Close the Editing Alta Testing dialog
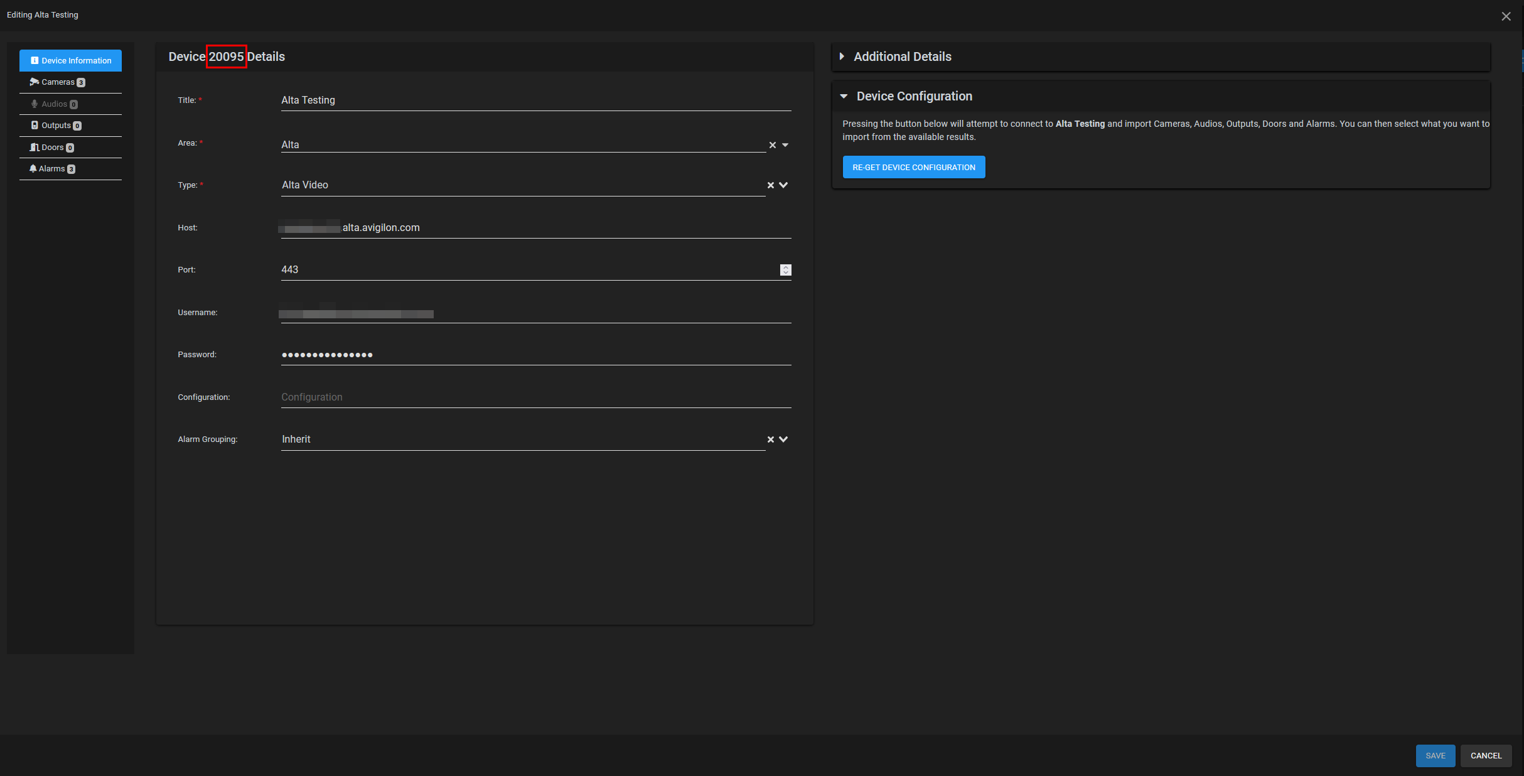1524x776 pixels. pyautogui.click(x=1506, y=16)
